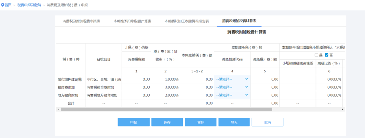
Task: Open the 请选择 dropdown in the 地方教育附加 row
Action: click(232, 95)
